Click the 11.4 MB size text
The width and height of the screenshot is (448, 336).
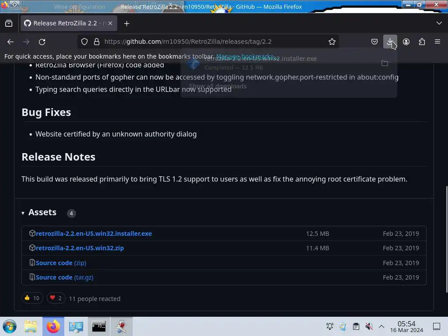click(318, 248)
